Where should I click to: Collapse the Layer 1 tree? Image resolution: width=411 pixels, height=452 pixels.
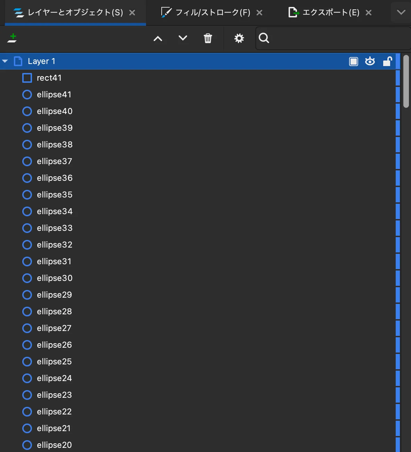click(x=5, y=61)
